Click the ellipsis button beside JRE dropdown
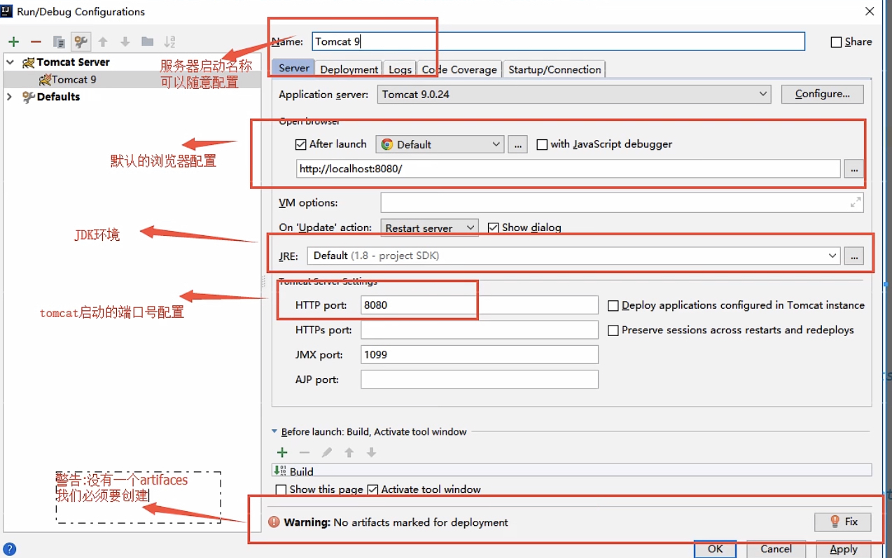 (x=853, y=256)
